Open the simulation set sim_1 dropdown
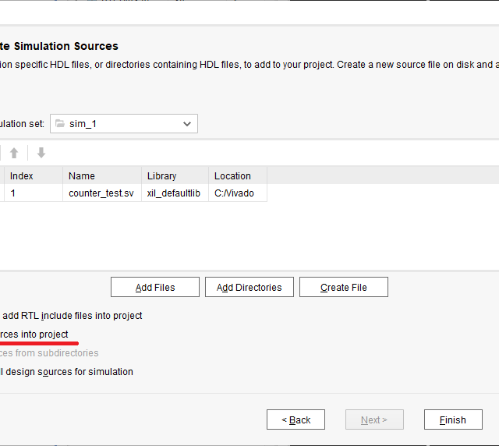 (x=123, y=124)
